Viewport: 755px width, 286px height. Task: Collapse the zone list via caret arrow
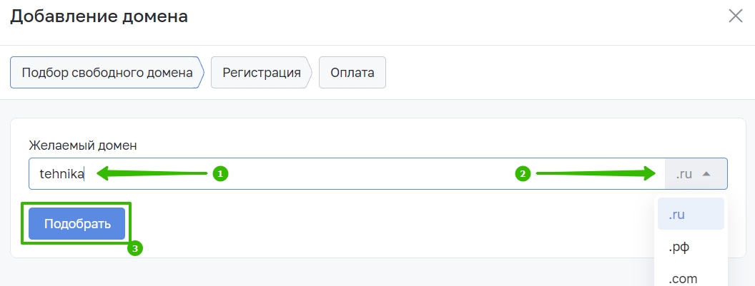click(x=706, y=174)
